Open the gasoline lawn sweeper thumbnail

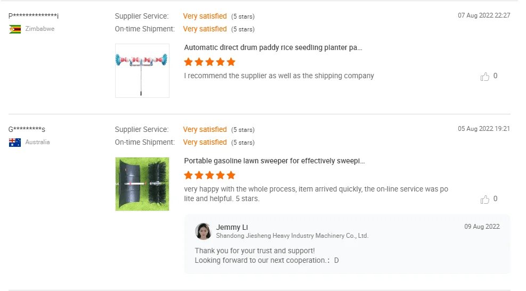(142, 184)
